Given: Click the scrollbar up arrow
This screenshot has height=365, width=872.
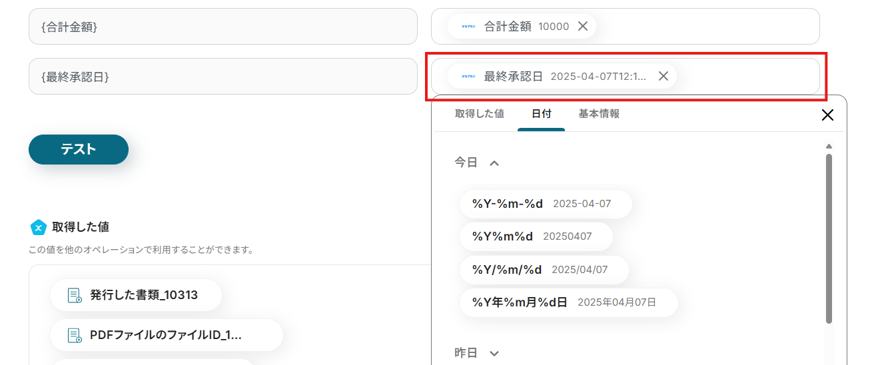Looking at the screenshot, I should [x=829, y=146].
